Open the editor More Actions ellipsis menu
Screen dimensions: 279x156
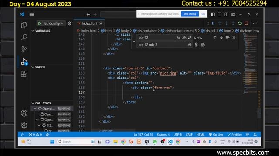point(255,23)
